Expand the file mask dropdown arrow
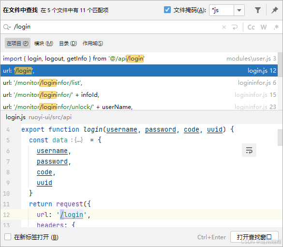 239,10
